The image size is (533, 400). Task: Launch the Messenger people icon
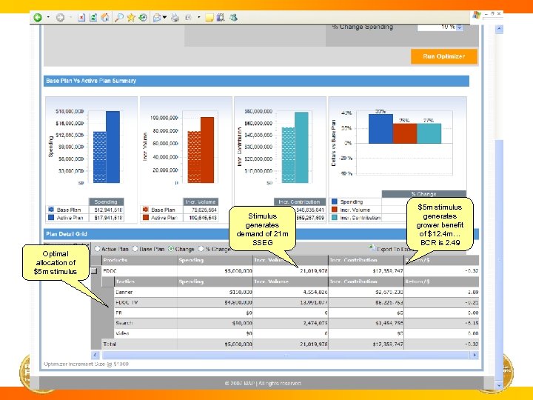pyautogui.click(x=233, y=17)
